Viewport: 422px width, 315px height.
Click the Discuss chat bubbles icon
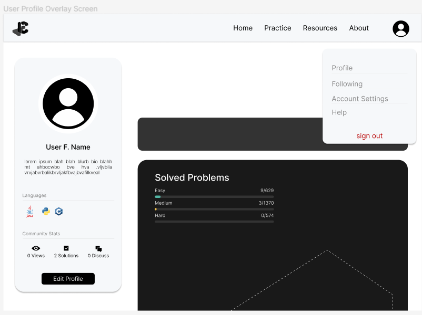(x=98, y=249)
